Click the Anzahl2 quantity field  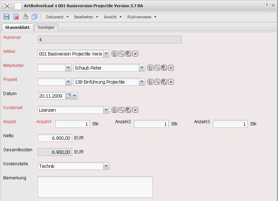coord(151,124)
